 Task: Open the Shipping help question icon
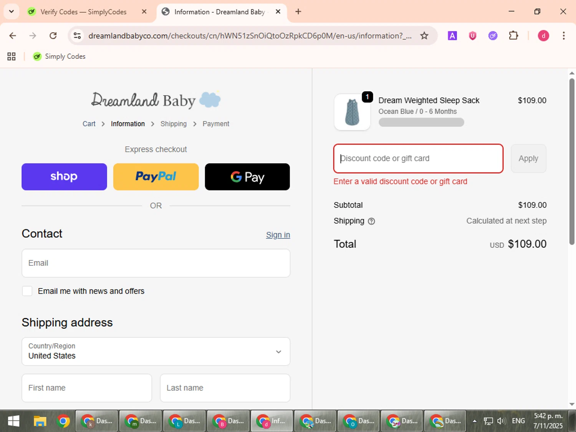(371, 221)
